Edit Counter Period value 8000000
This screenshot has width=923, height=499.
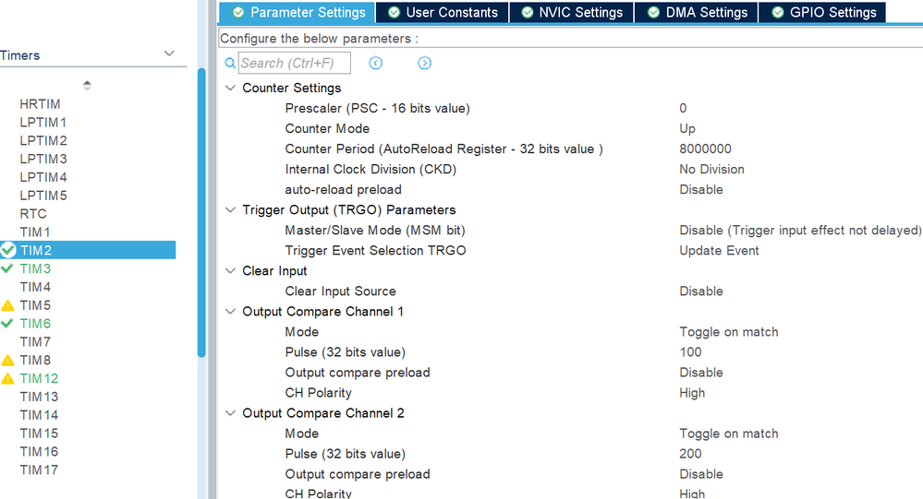[705, 149]
